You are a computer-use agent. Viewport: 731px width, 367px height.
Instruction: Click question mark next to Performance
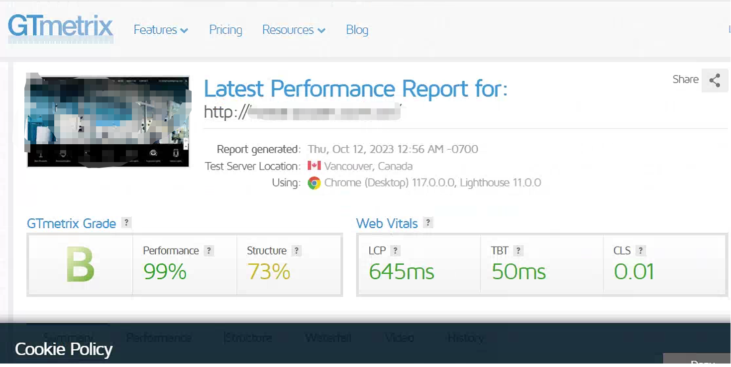tap(209, 251)
